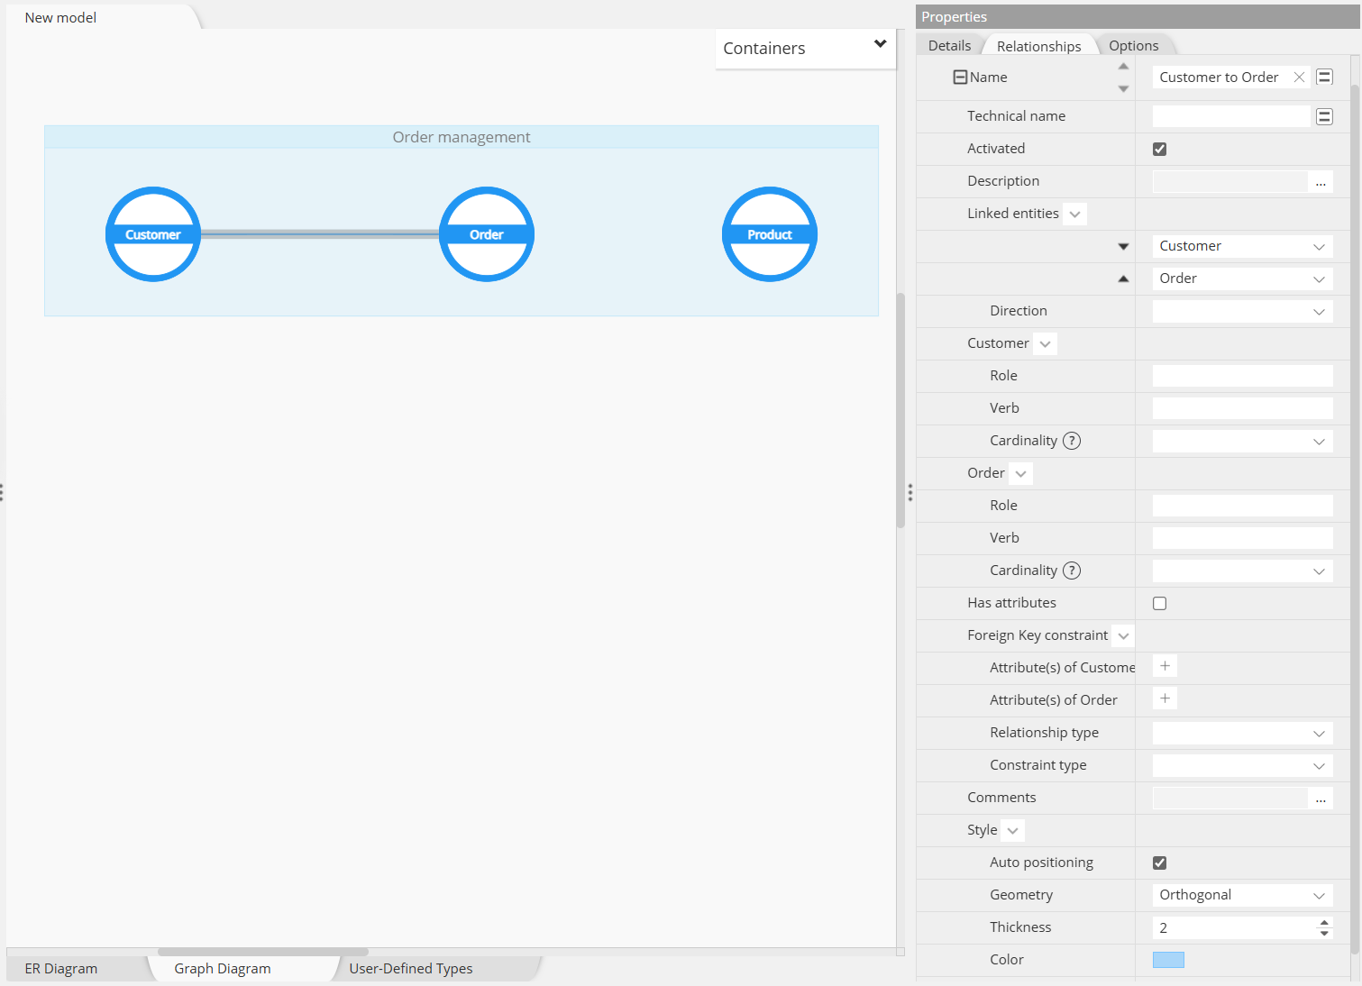Image resolution: width=1362 pixels, height=986 pixels.
Task: Add an Attribute of Order with the plus icon
Action: point(1164,698)
